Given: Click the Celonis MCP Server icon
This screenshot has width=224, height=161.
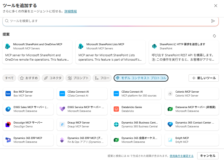Looking at the screenshot, I should click(x=170, y=94).
